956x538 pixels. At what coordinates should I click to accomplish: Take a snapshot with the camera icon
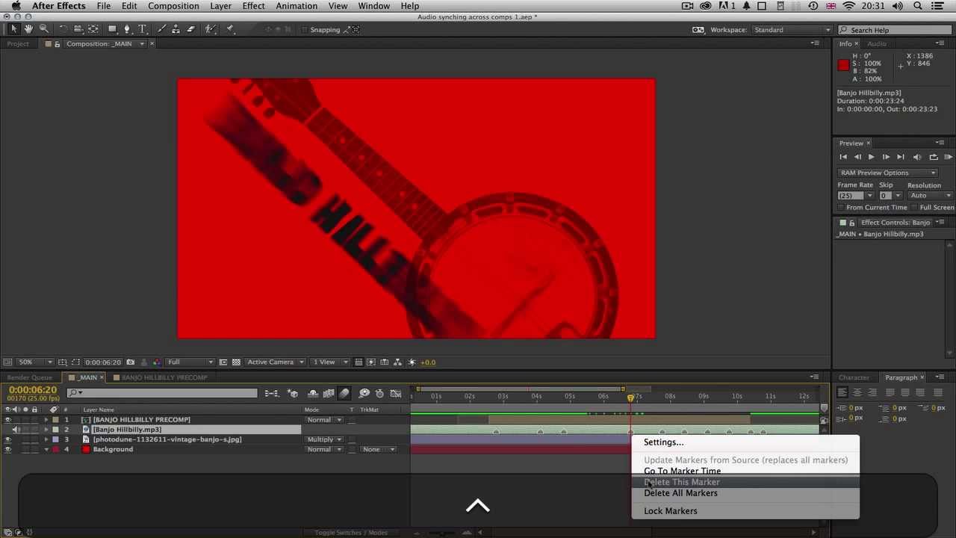click(x=131, y=362)
